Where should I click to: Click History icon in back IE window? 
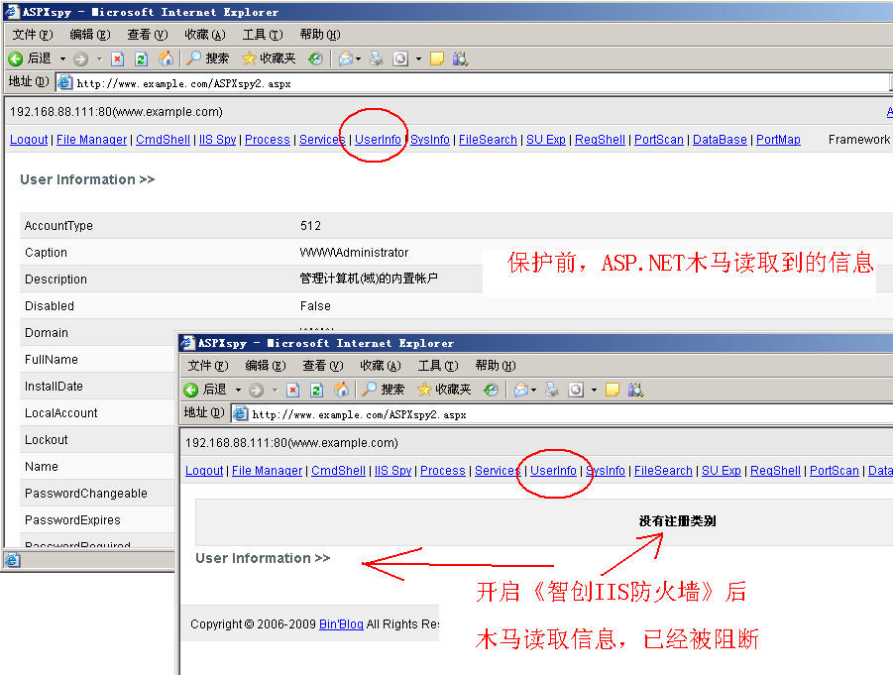315,58
